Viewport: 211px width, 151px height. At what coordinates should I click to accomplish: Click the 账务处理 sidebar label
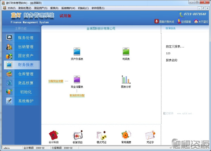point(26,38)
